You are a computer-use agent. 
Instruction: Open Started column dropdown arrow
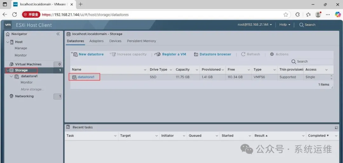250,136
